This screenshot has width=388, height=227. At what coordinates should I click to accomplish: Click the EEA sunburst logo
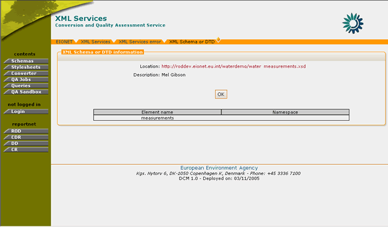352,24
